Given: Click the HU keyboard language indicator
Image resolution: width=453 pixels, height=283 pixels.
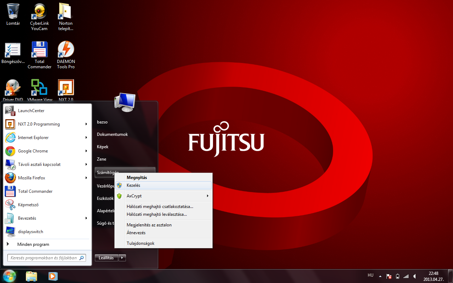Looking at the screenshot, I should click(x=371, y=275).
